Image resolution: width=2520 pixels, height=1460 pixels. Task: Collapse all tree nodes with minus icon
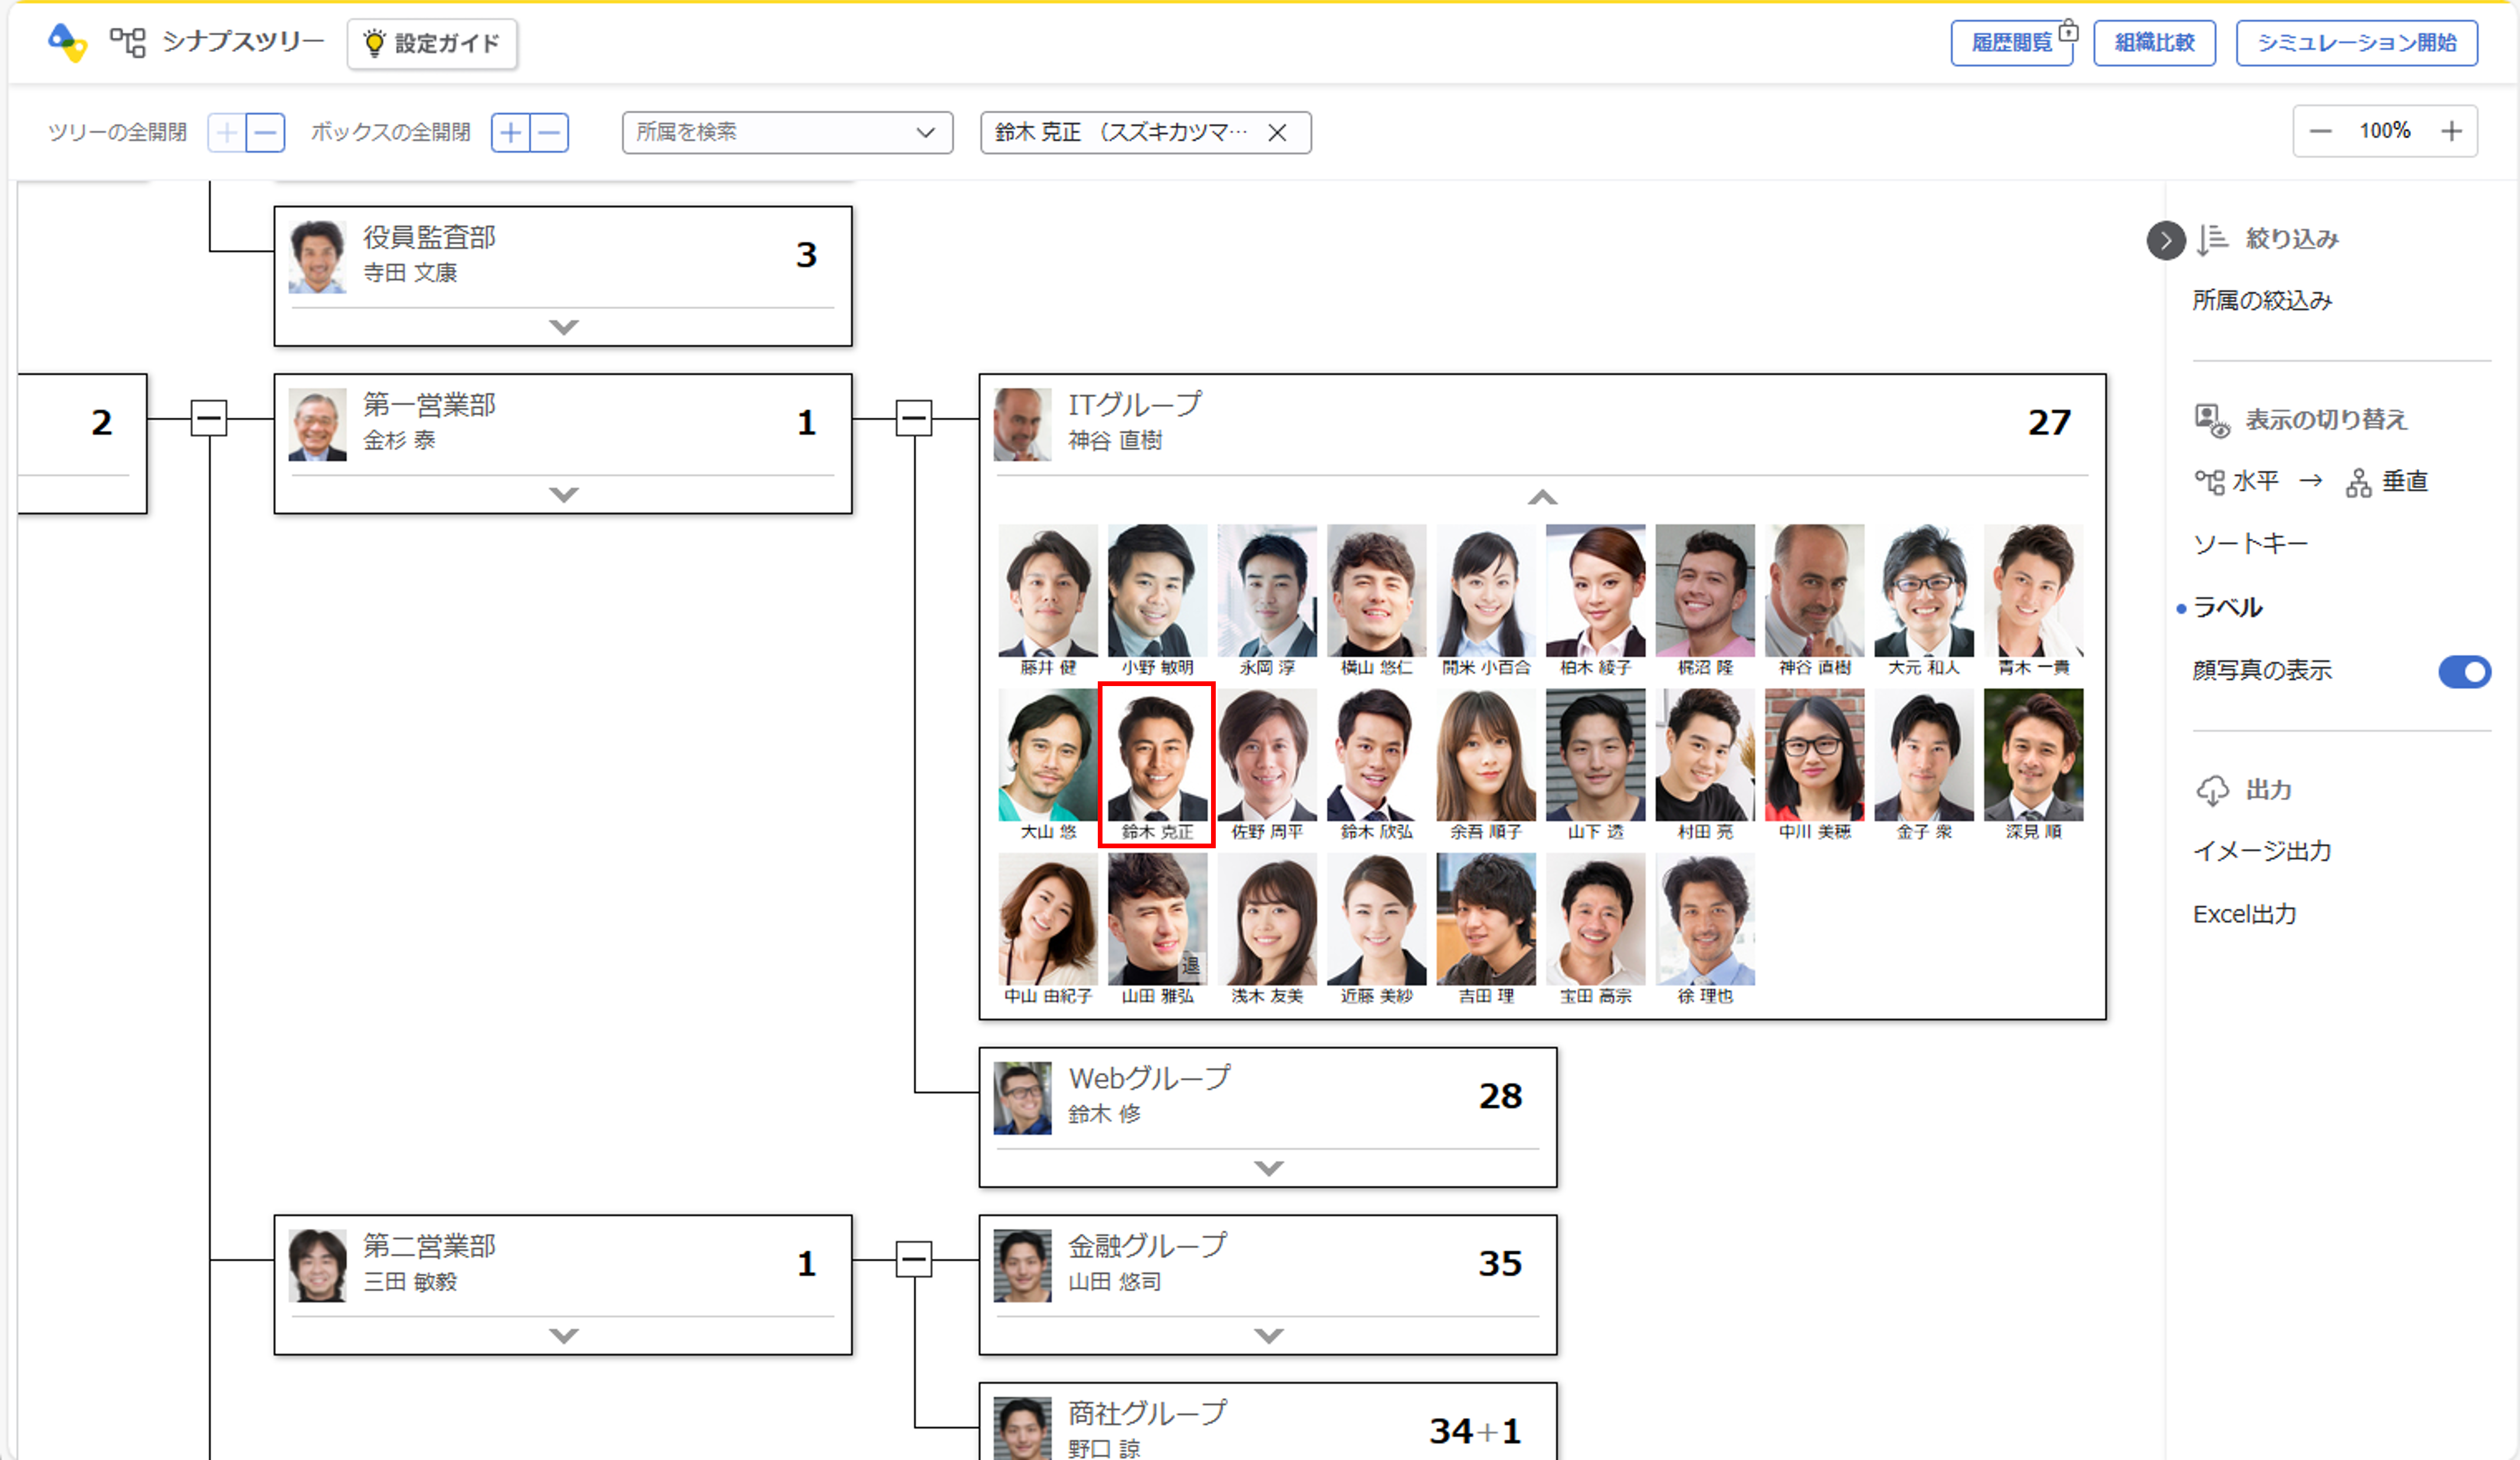pos(265,132)
